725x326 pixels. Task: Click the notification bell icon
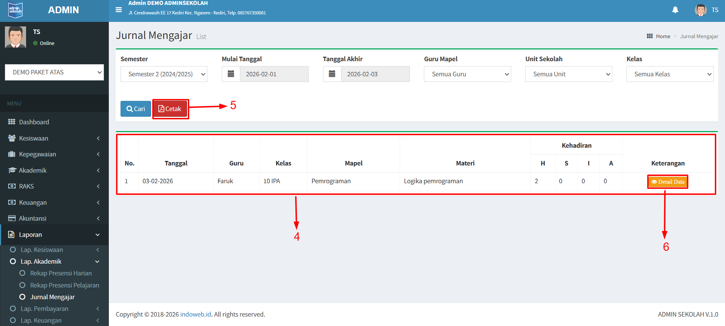click(675, 10)
